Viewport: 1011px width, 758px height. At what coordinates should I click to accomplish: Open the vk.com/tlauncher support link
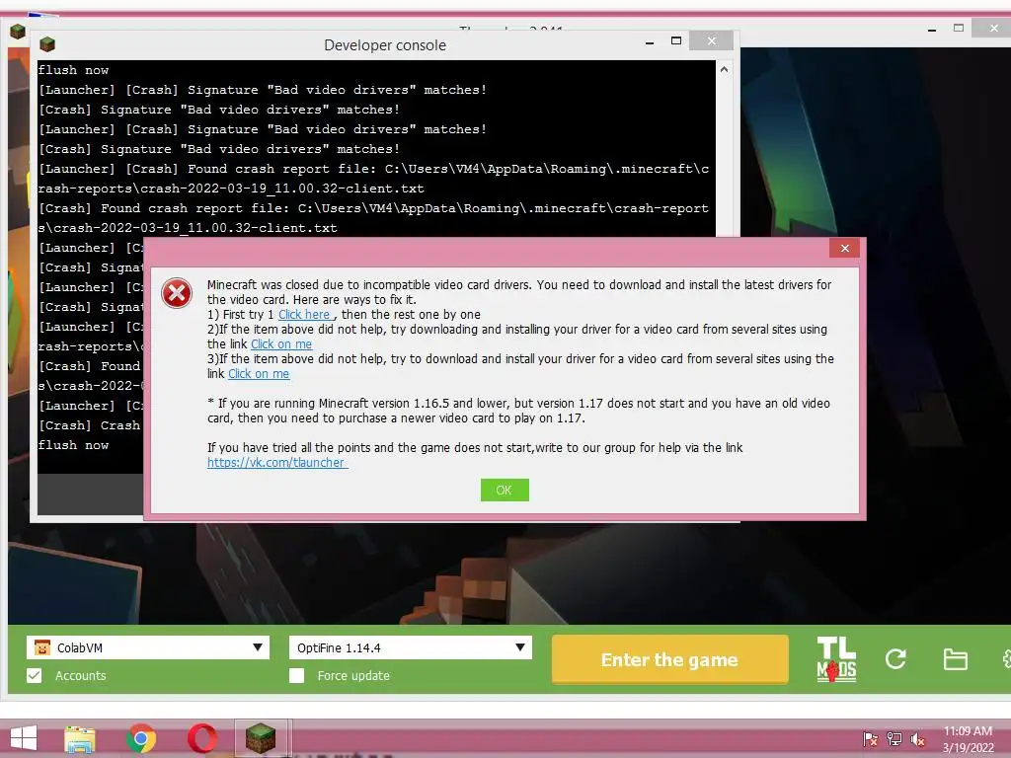(x=277, y=462)
